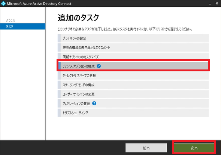Close the Azure AD Connect window
The height and width of the screenshot is (155, 221).
pos(217,3)
